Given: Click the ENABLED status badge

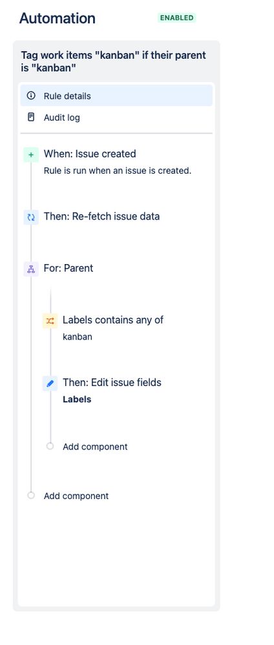Looking at the screenshot, I should [x=177, y=17].
